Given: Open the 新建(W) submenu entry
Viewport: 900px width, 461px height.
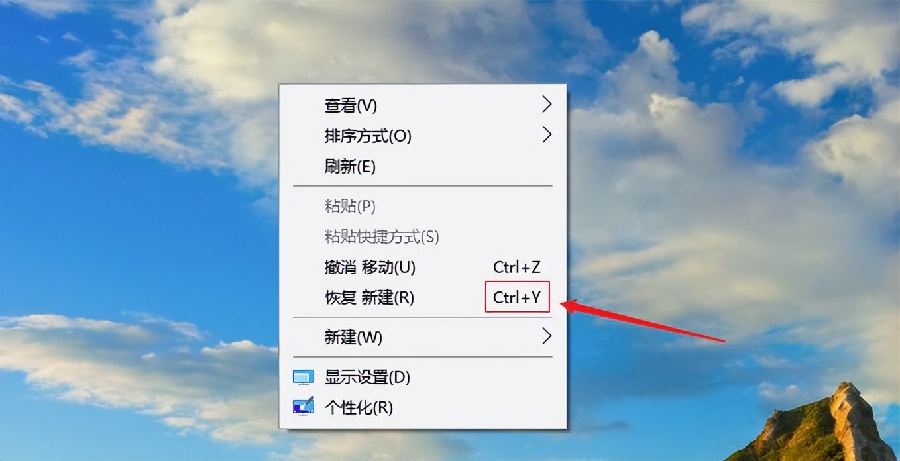Looking at the screenshot, I should (423, 337).
